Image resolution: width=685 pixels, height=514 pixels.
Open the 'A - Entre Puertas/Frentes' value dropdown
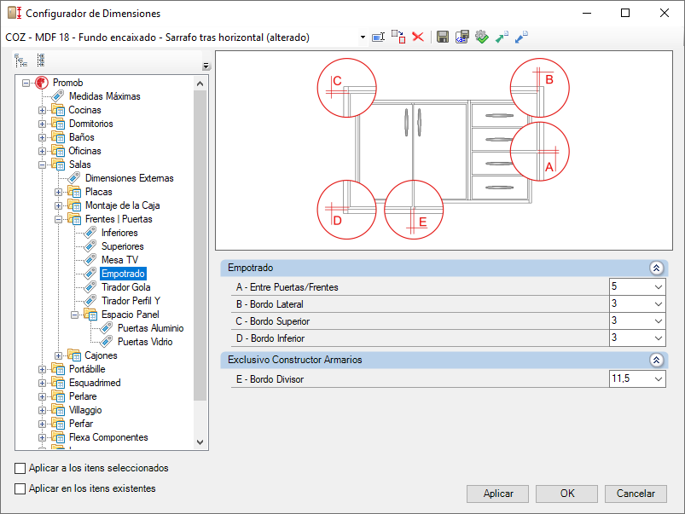point(659,287)
